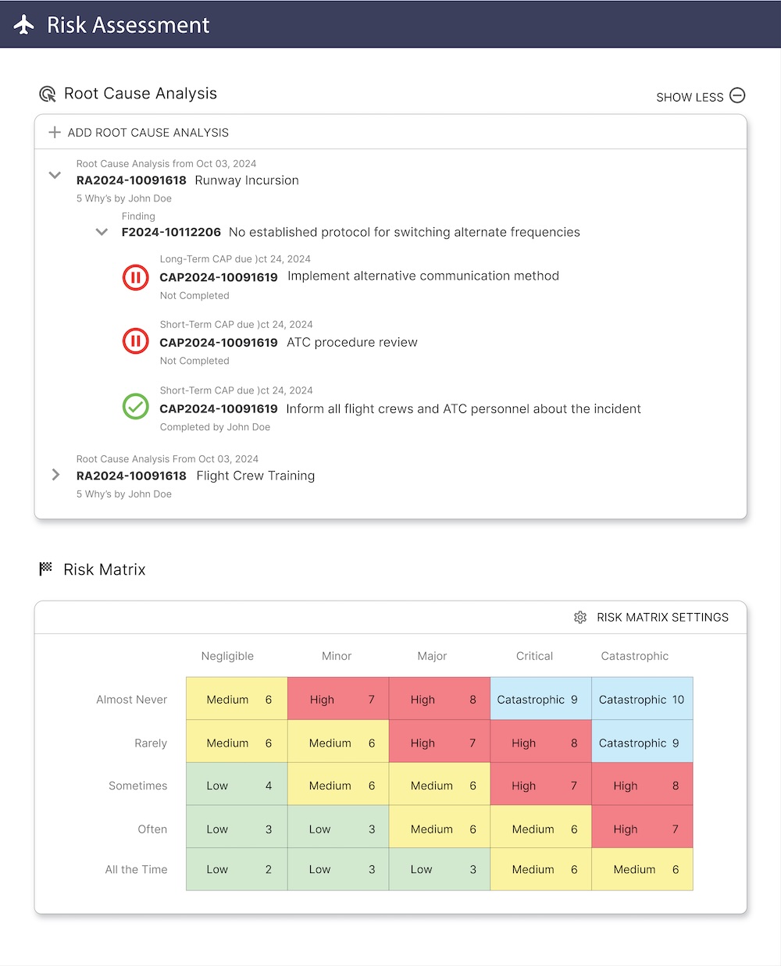Expand the Flight Crew Training root cause analysis
The width and height of the screenshot is (781, 966).
pyautogui.click(x=55, y=474)
